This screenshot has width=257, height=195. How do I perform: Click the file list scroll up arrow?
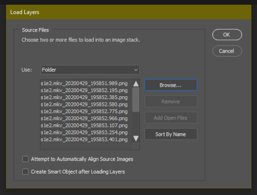pos(136,83)
